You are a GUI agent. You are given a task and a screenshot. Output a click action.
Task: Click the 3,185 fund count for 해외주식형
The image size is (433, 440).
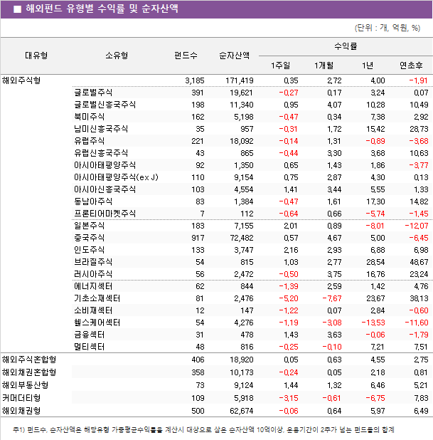point(195,81)
